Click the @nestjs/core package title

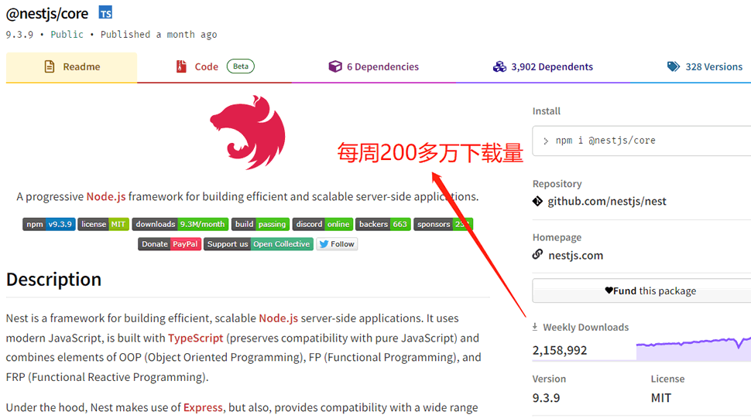tap(47, 13)
